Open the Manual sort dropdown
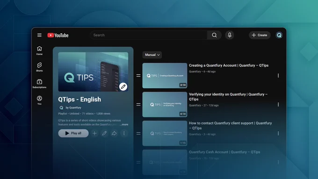 point(152,55)
